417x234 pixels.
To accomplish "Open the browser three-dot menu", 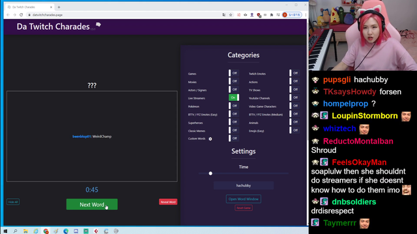I will (x=306, y=15).
